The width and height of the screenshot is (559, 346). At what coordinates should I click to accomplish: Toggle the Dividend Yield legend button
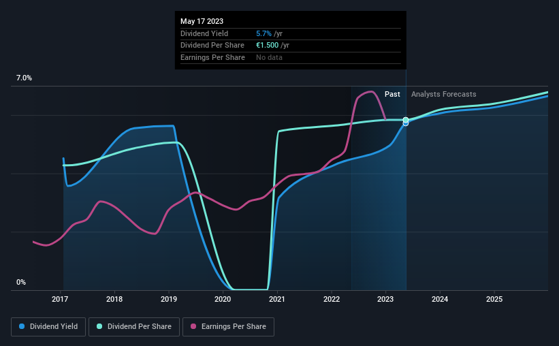point(48,327)
